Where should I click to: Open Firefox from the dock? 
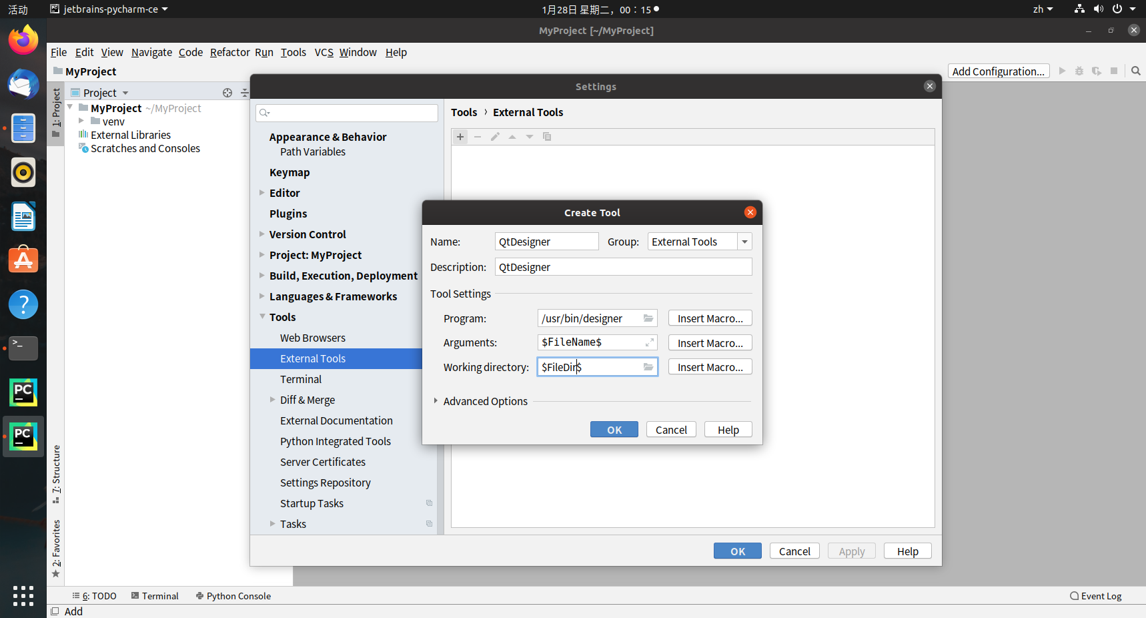[23, 40]
